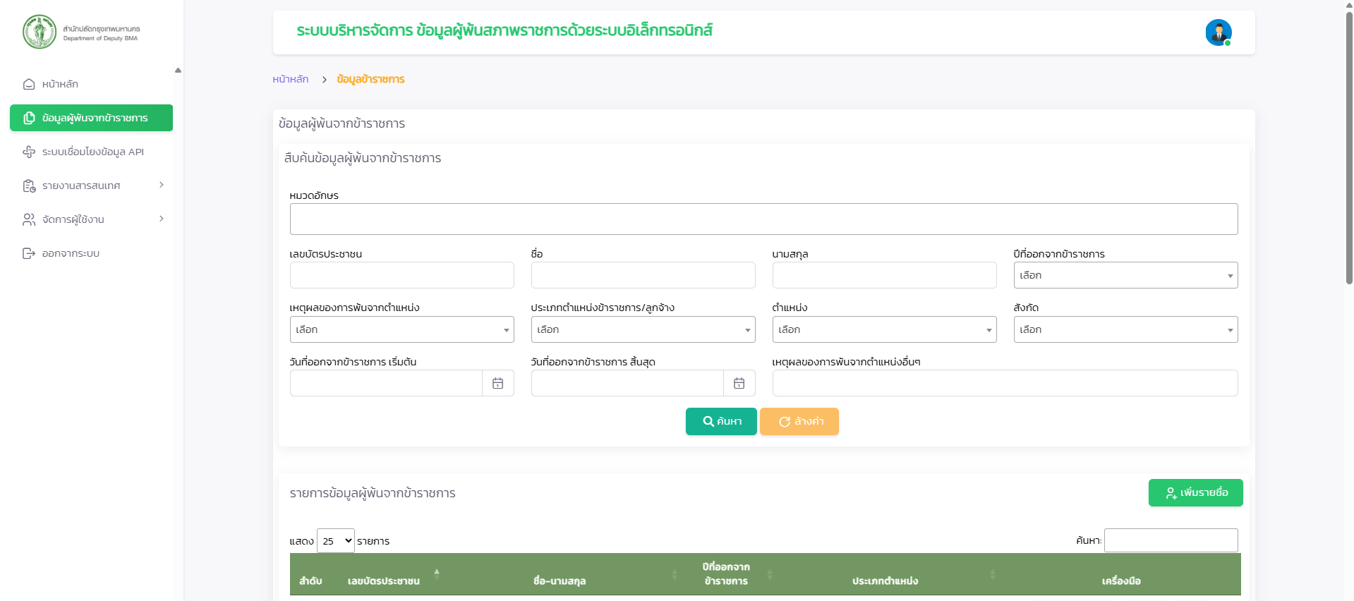Go to หน้าหลัก via breadcrumb link
This screenshot has width=1354, height=601.
tap(291, 79)
